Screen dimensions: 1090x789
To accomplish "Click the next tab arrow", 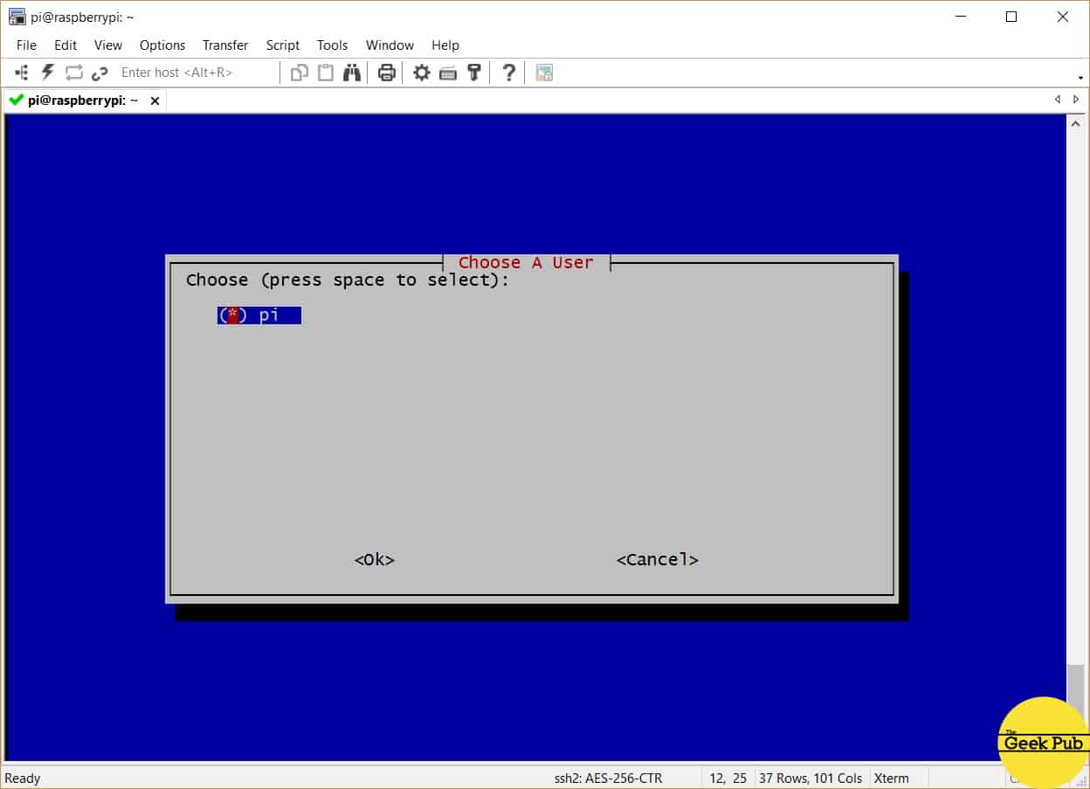I will (1076, 100).
